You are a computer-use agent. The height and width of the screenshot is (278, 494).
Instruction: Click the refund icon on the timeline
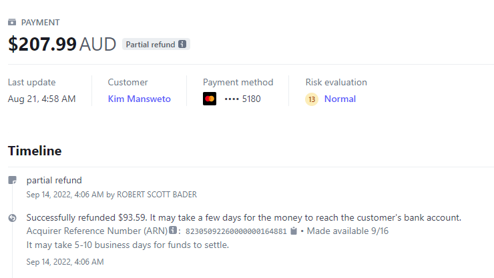point(12,218)
